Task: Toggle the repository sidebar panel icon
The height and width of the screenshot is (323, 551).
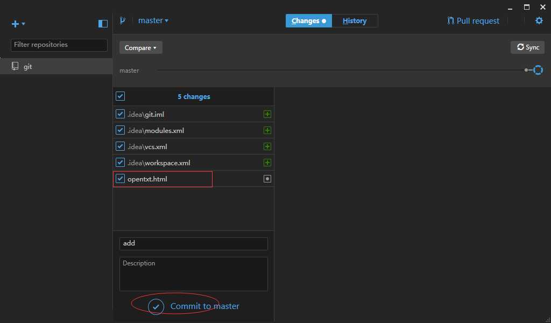Action: click(103, 24)
